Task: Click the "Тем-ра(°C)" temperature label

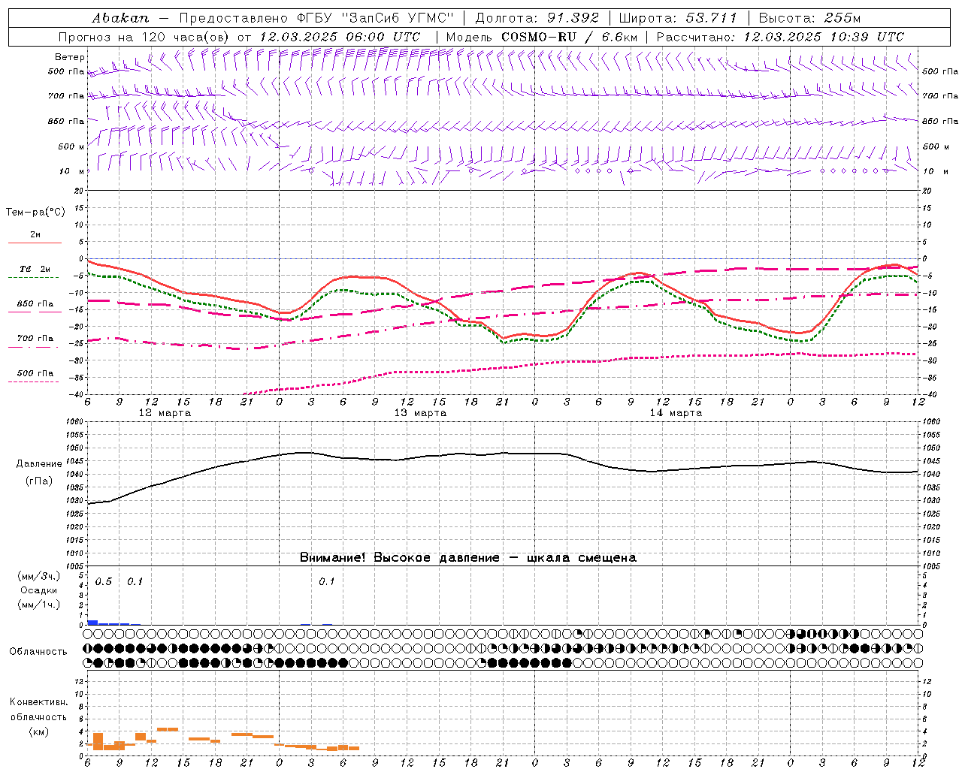Action: (35, 213)
